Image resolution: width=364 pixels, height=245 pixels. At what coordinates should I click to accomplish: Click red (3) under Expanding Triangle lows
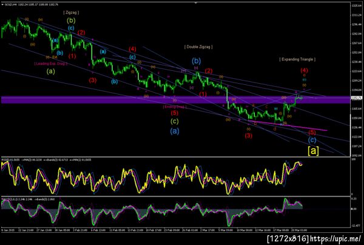pyautogui.click(x=248, y=135)
